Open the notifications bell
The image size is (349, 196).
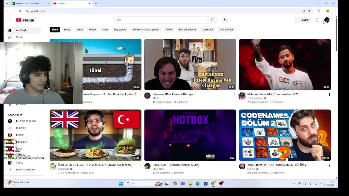pyautogui.click(x=317, y=20)
